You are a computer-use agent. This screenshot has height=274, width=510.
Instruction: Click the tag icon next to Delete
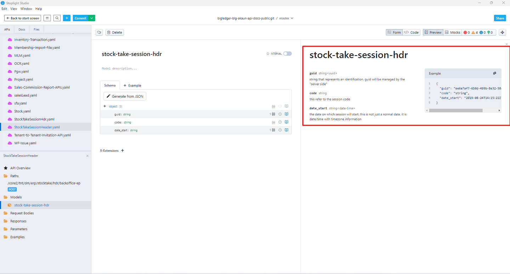(x=100, y=33)
